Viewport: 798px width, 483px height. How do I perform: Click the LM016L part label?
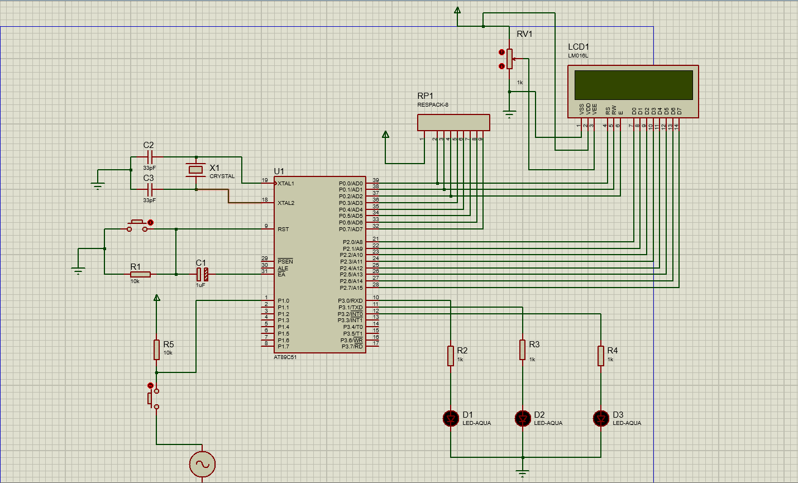[578, 56]
